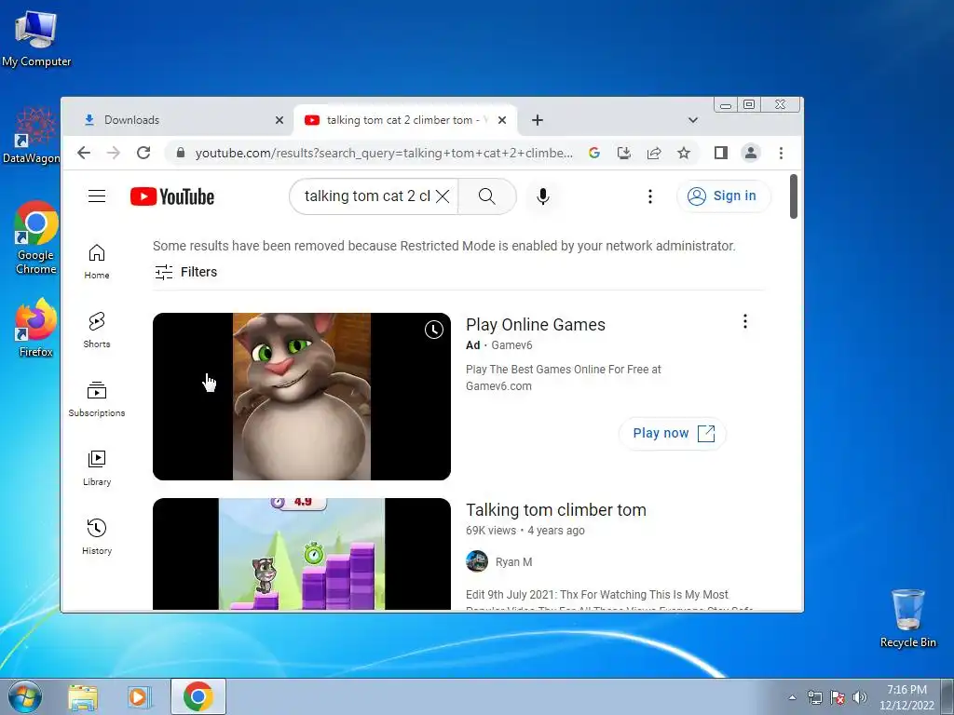954x715 pixels.
Task: Go forward in Chrome
Action: click(x=113, y=153)
